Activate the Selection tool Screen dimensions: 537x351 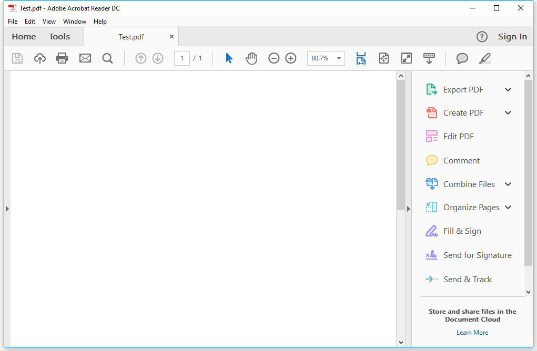point(229,58)
